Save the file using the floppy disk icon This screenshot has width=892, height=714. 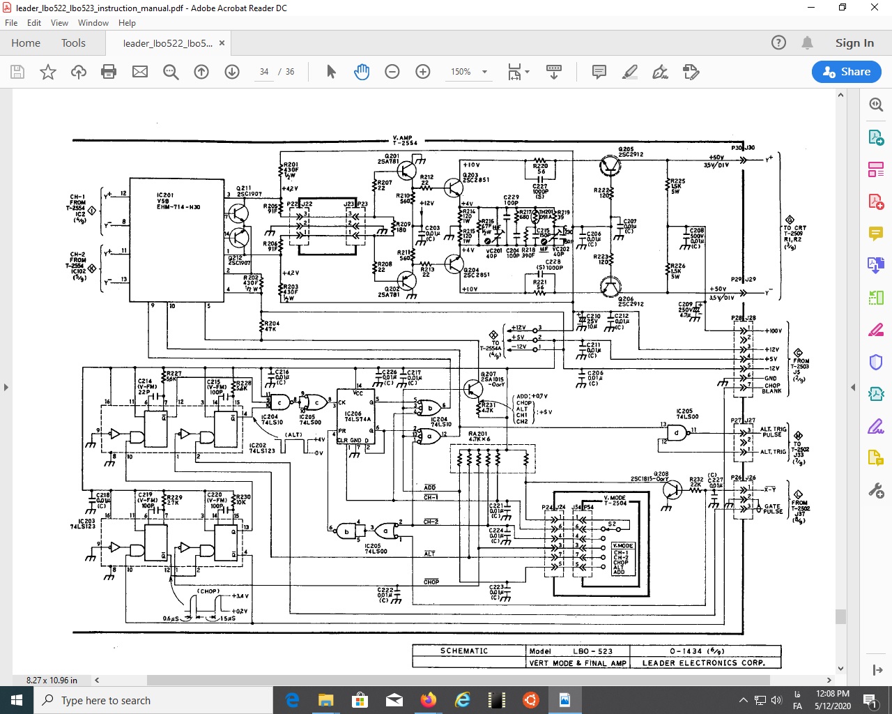coord(17,72)
